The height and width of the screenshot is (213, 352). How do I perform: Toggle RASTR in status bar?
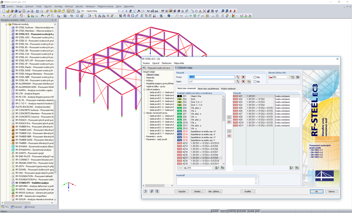(223, 211)
